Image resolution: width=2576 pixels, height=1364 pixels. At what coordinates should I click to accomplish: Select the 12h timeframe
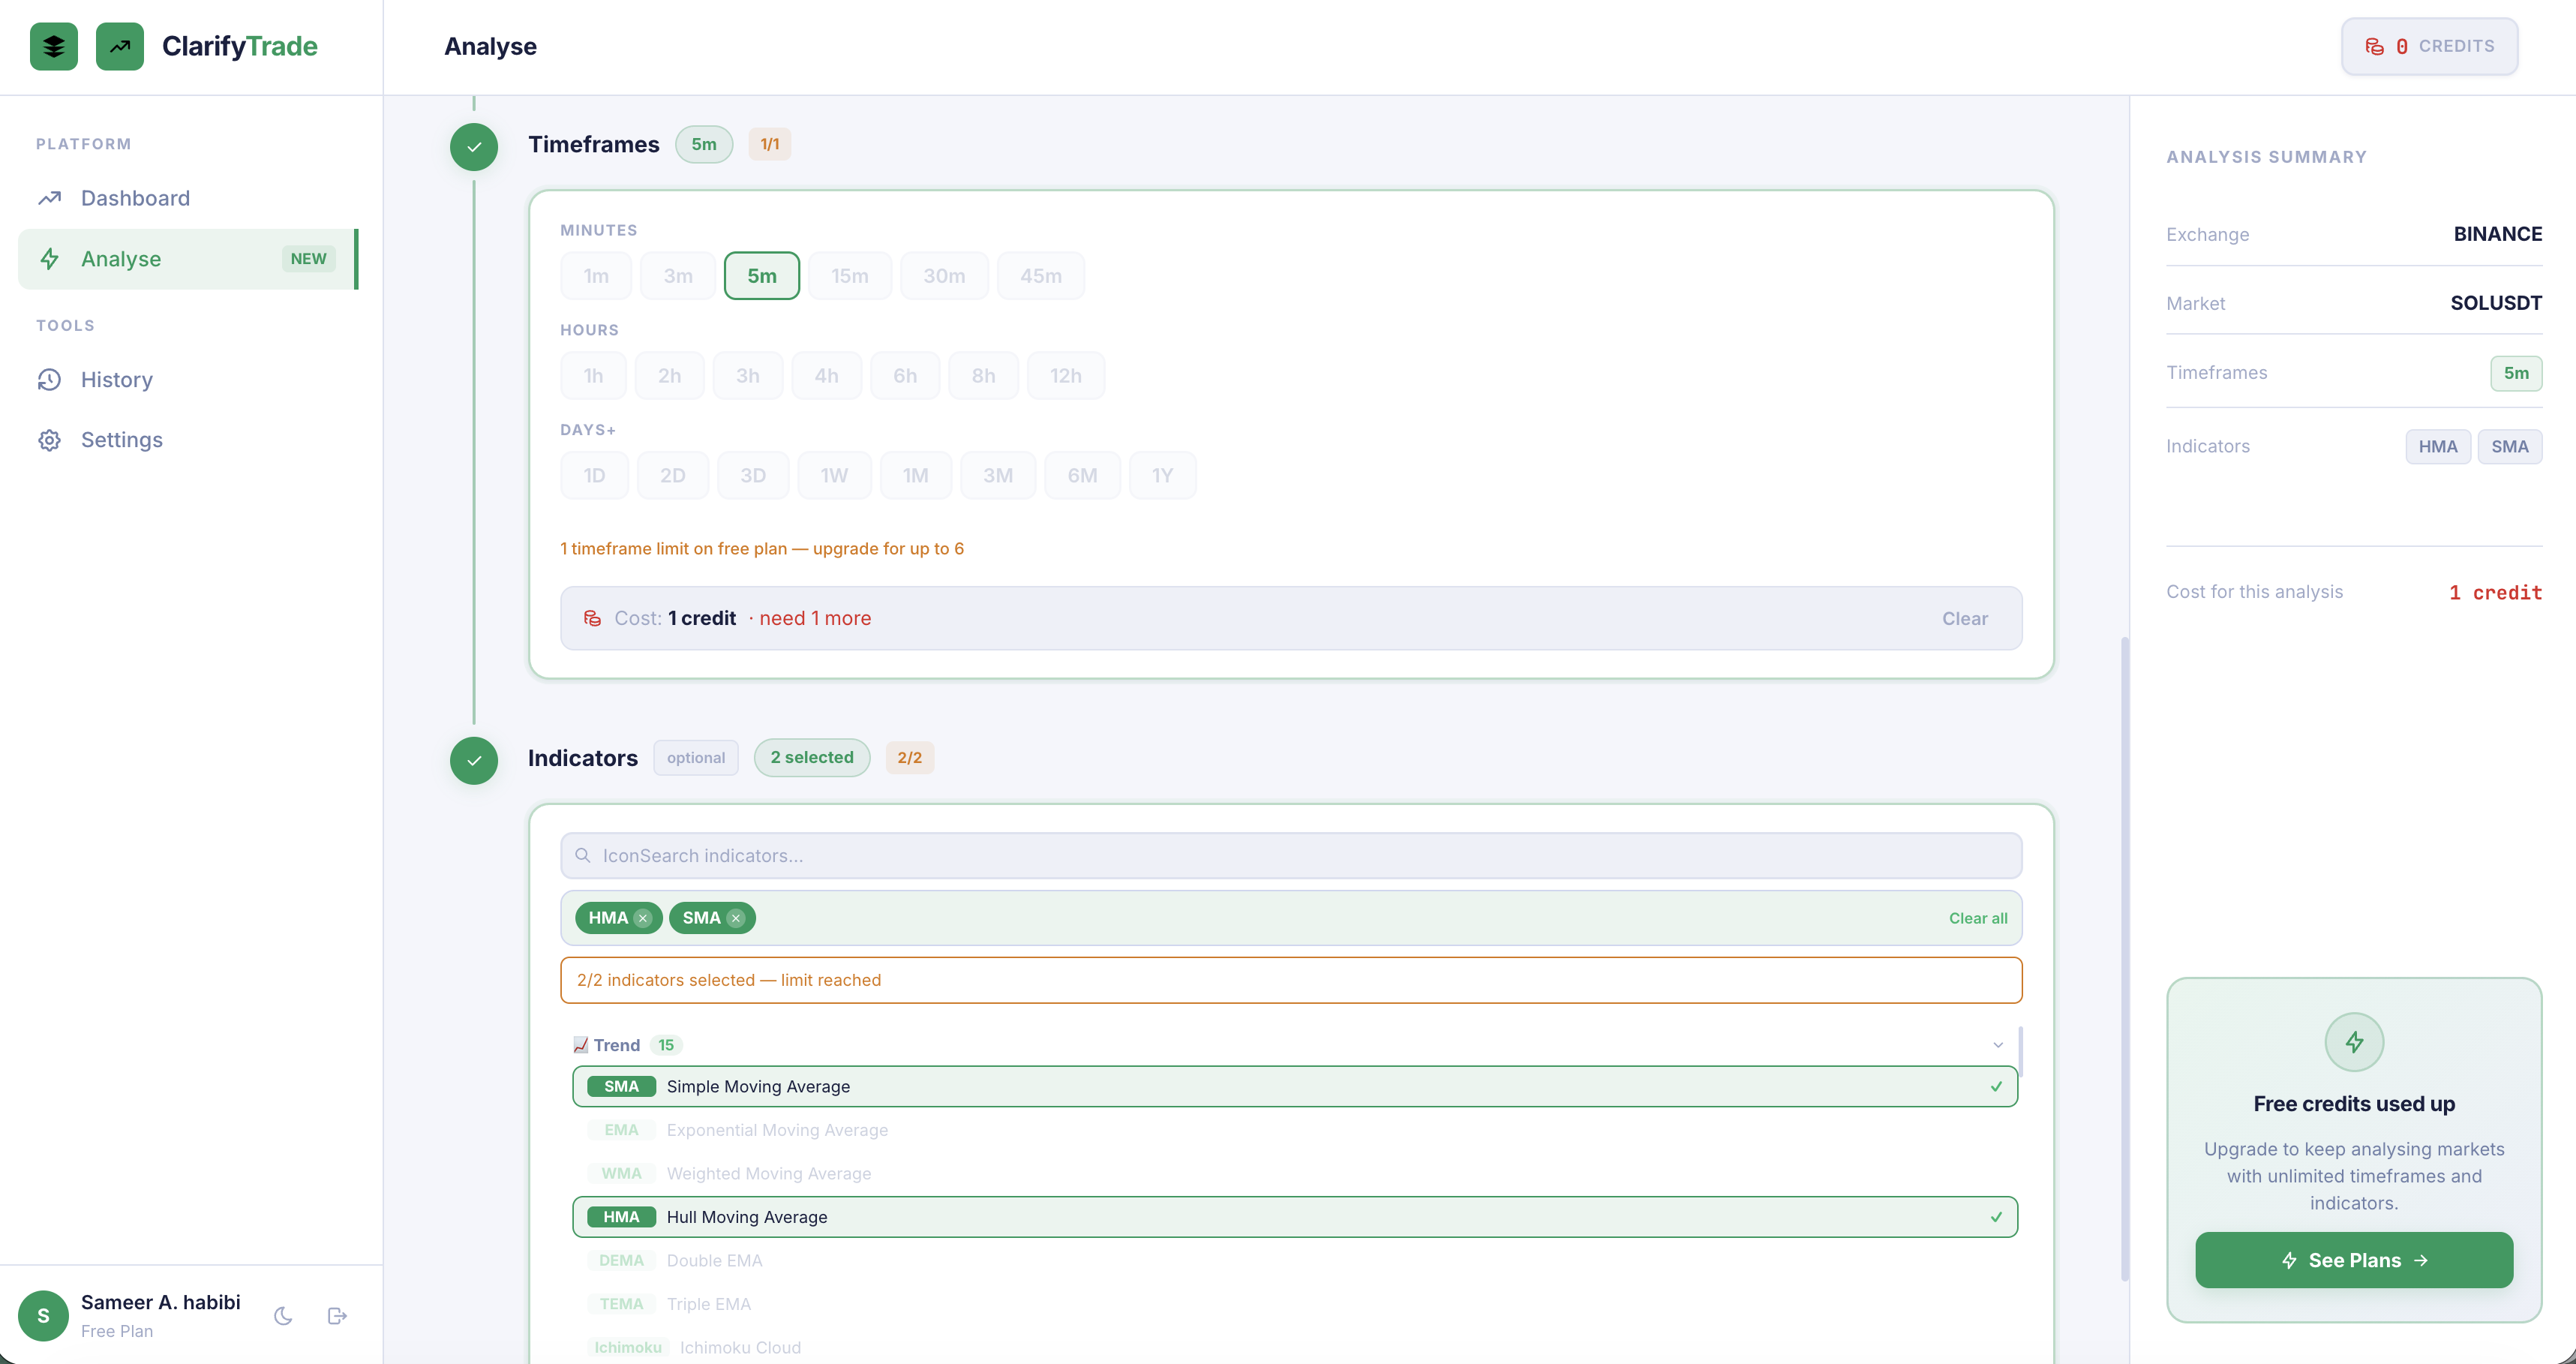click(x=1066, y=376)
